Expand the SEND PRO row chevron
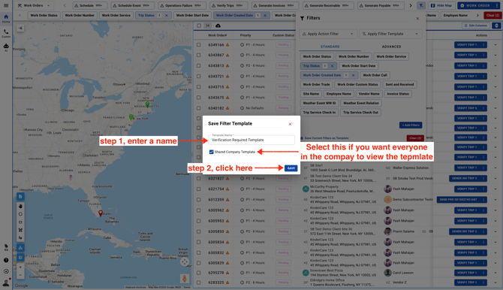503x290 pixels. pyautogui.click(x=495, y=200)
